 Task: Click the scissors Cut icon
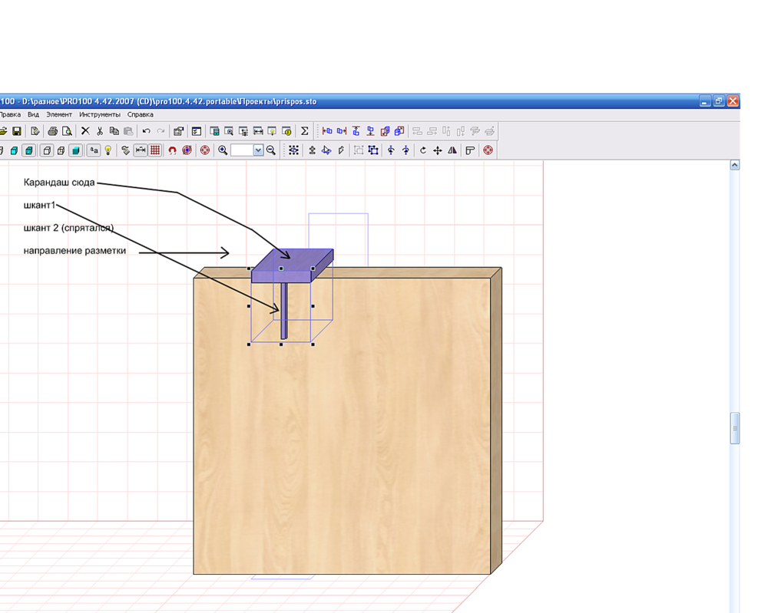[x=100, y=131]
